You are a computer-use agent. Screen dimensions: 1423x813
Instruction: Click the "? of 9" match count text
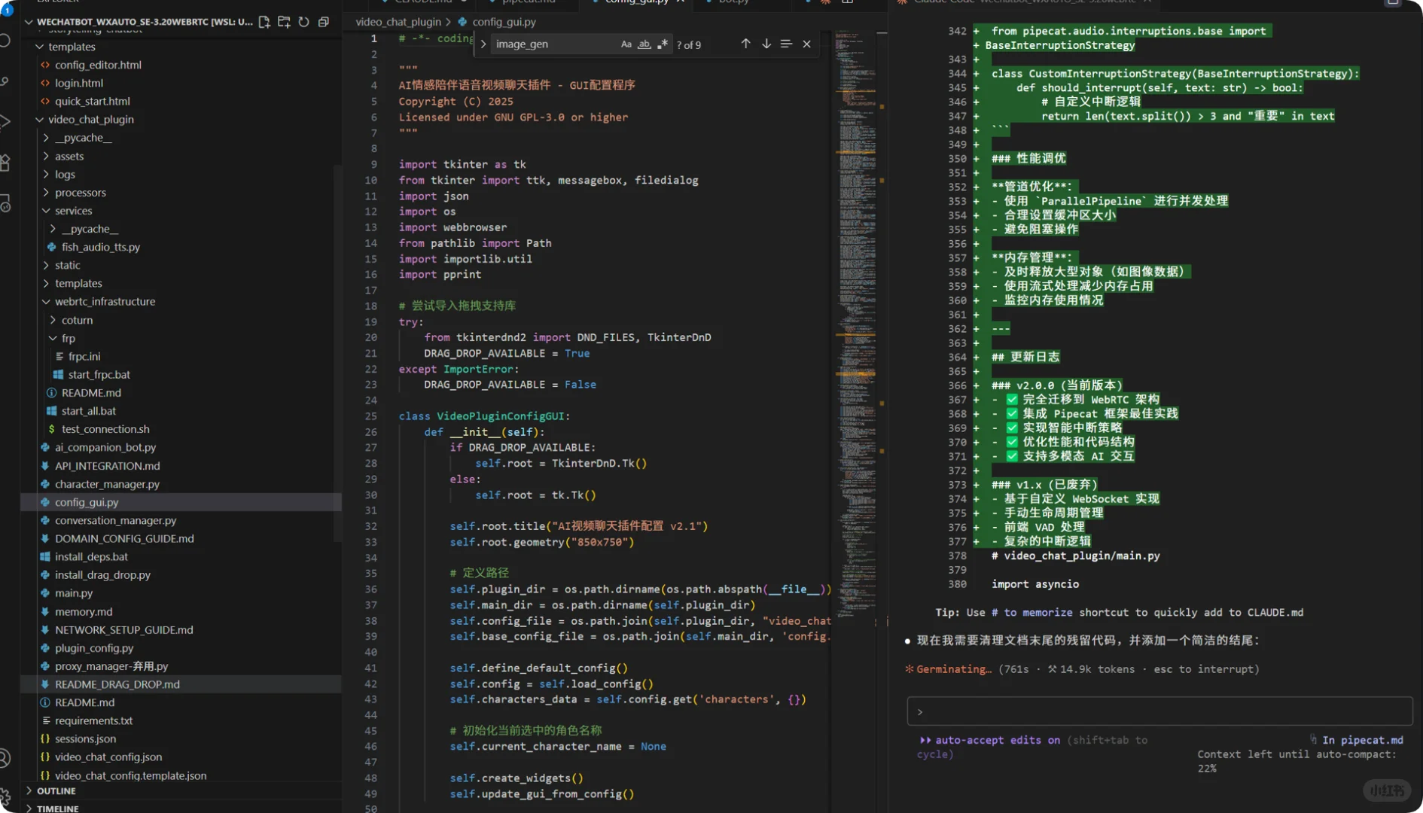click(689, 45)
